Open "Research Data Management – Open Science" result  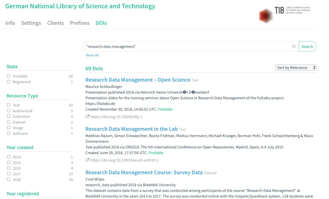point(138,80)
